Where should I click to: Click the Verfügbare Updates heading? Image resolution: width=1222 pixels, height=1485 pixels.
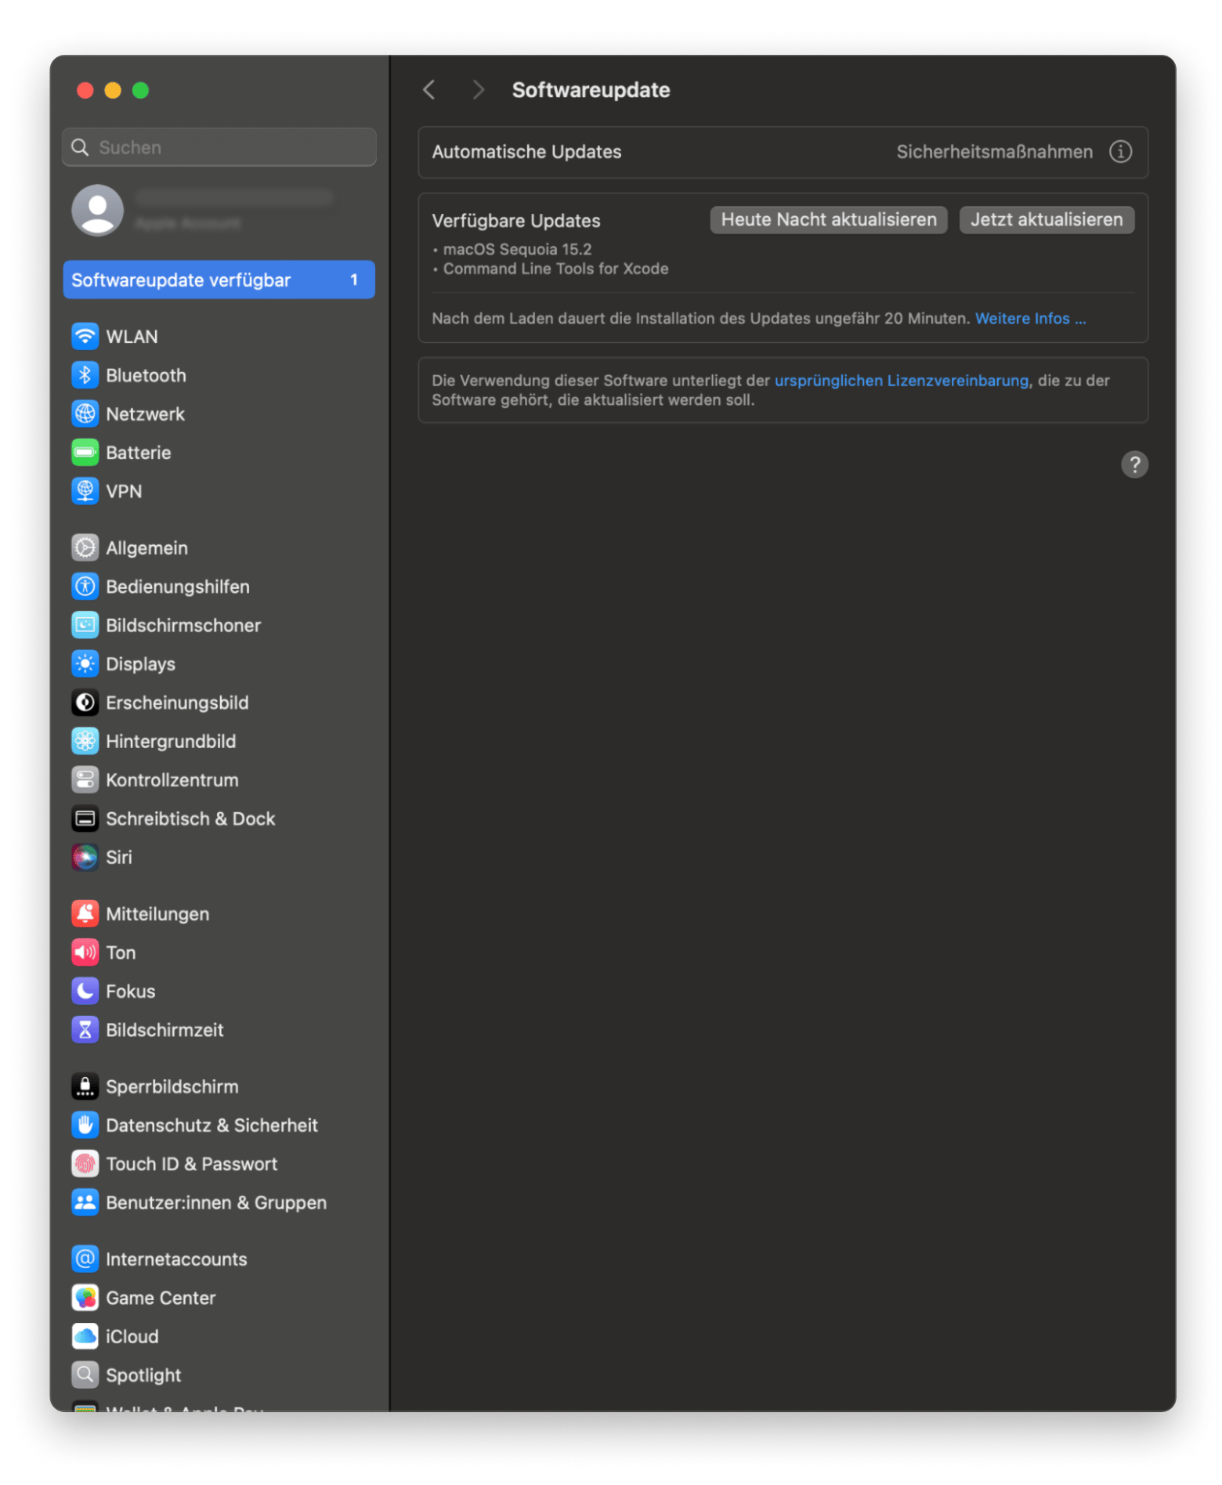515,220
